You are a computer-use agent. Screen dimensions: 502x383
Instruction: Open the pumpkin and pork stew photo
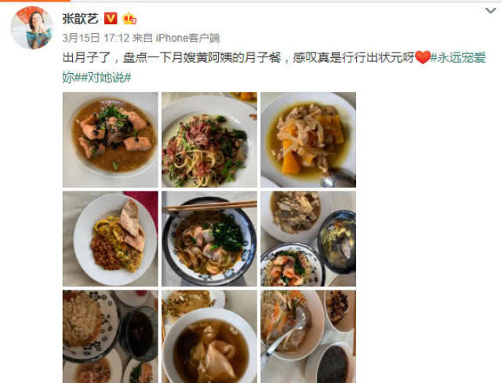pos(308,140)
